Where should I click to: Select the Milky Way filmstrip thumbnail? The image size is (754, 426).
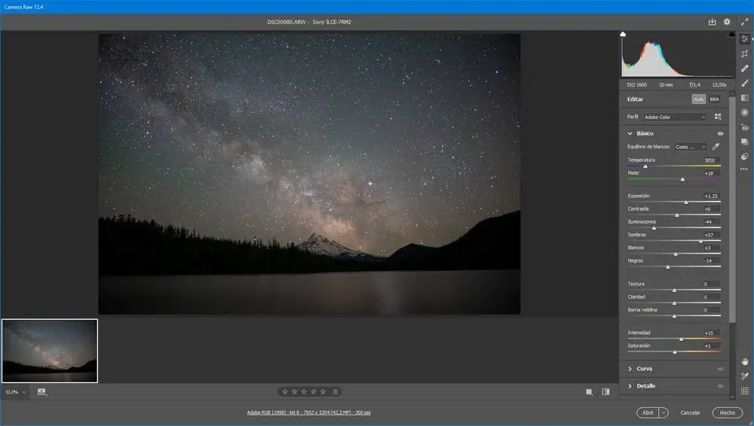point(50,351)
